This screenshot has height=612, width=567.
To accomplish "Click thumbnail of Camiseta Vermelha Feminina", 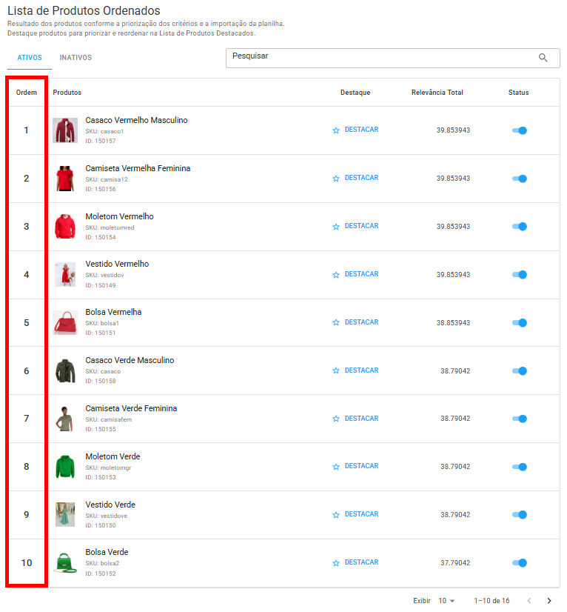I will [65, 179].
